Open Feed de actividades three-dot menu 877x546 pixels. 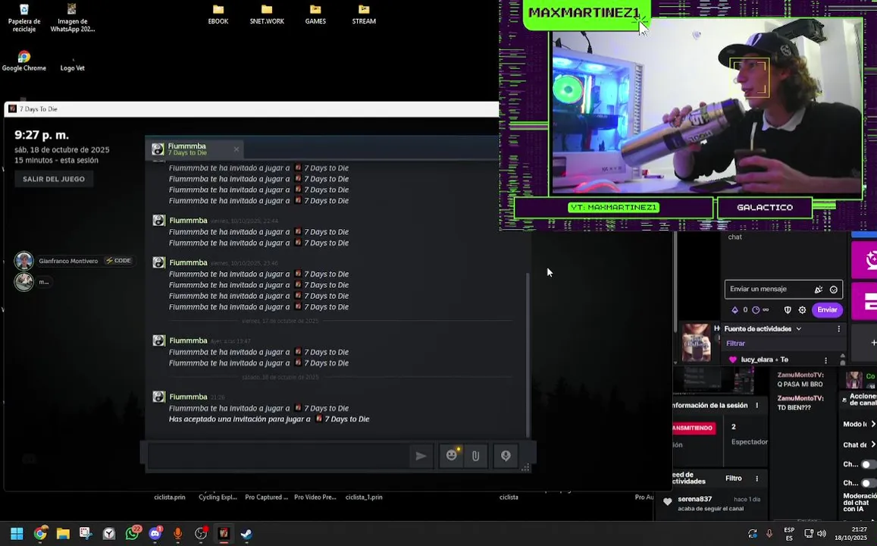756,479
